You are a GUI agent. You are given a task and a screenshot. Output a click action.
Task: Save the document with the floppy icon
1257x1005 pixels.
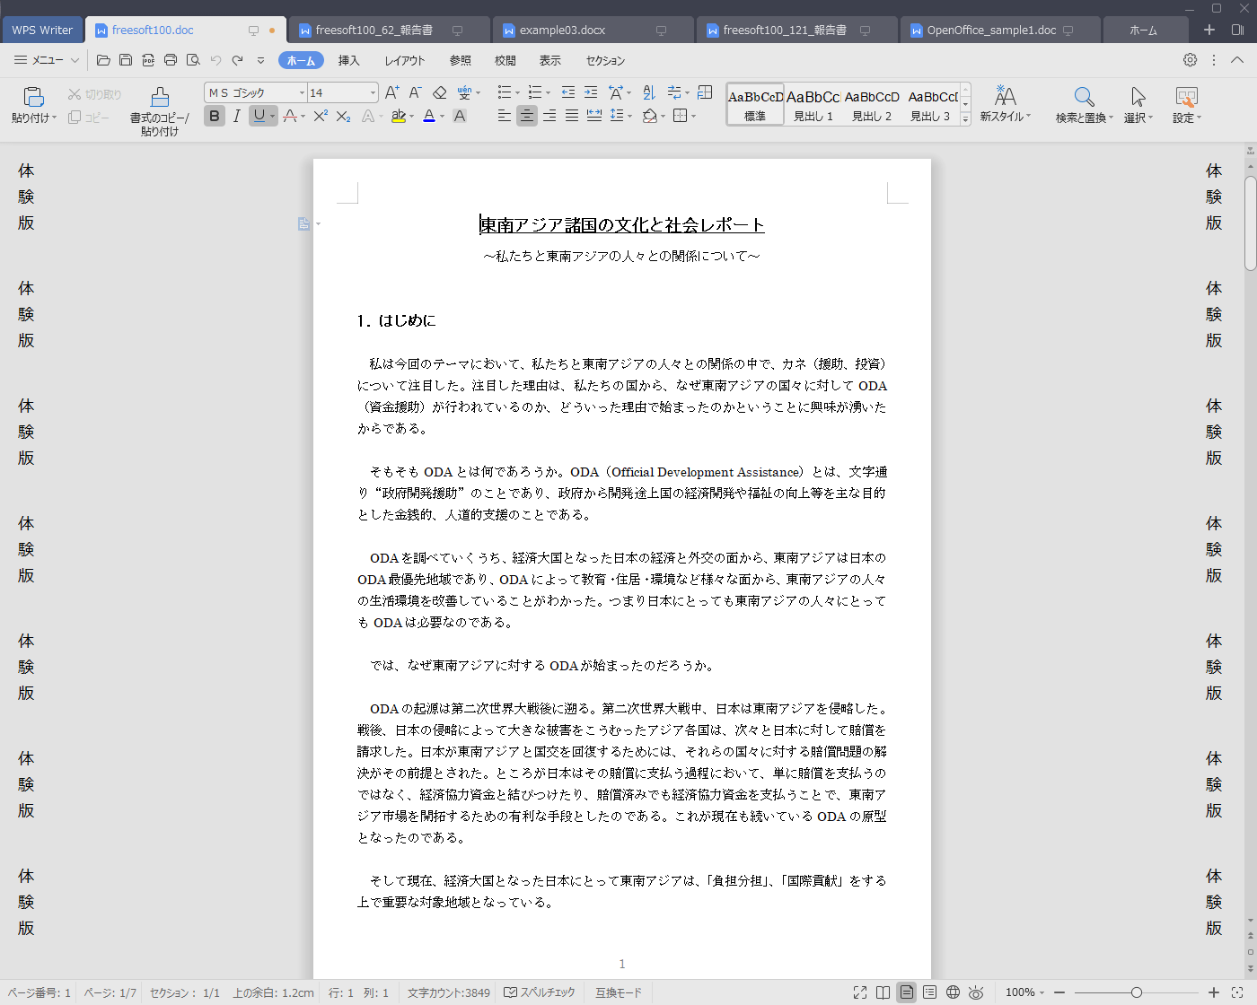(x=126, y=60)
